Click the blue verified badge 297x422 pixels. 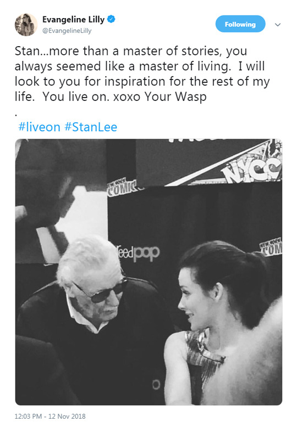pos(111,19)
